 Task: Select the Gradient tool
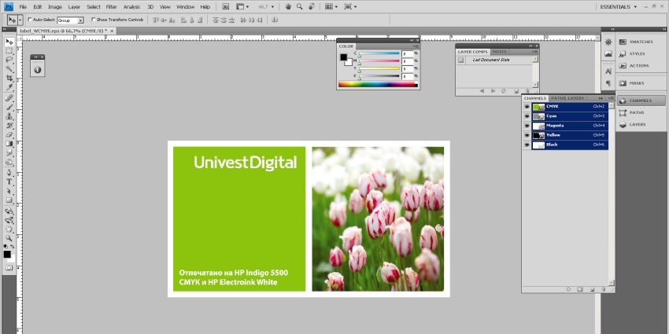9,144
